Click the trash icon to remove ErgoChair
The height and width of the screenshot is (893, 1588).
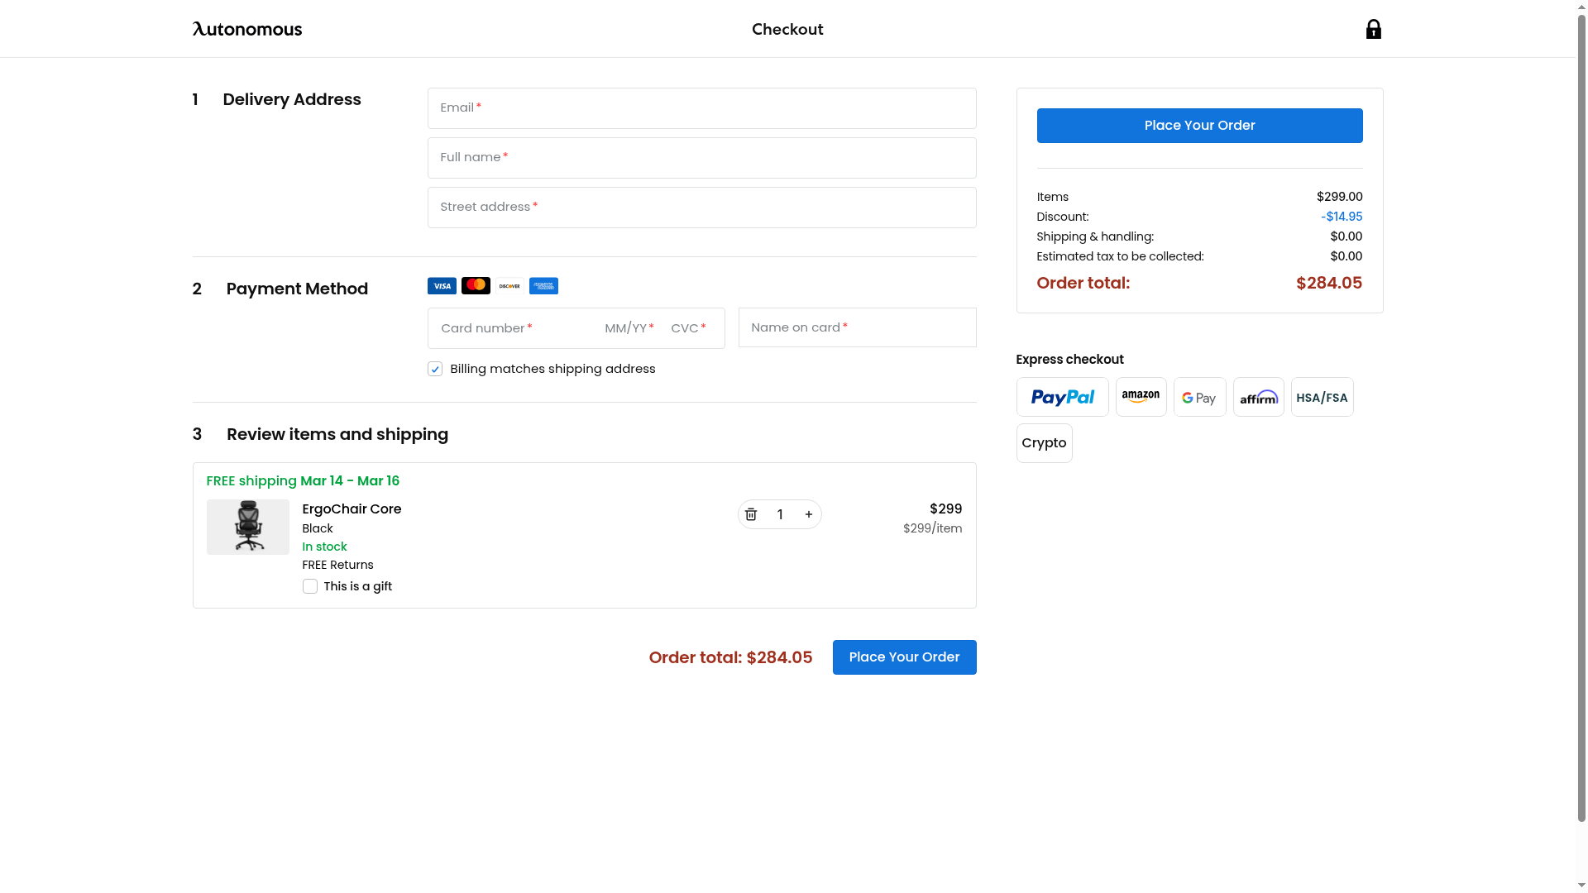point(751,514)
